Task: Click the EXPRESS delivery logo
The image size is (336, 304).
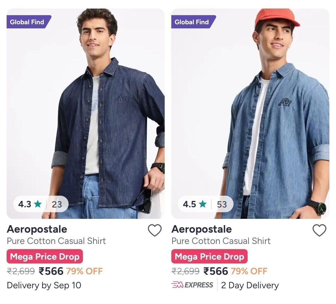Action: (x=192, y=285)
